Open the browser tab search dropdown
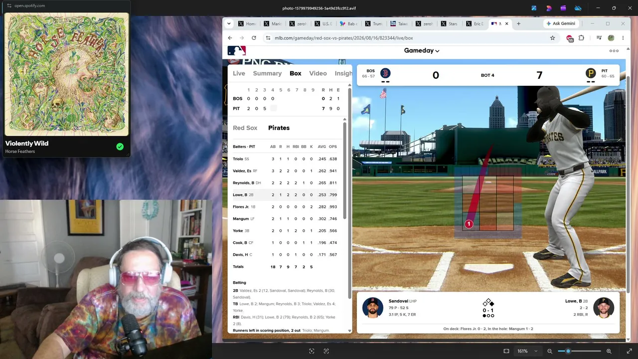Screen dimensions: 638x359 pos(229,23)
